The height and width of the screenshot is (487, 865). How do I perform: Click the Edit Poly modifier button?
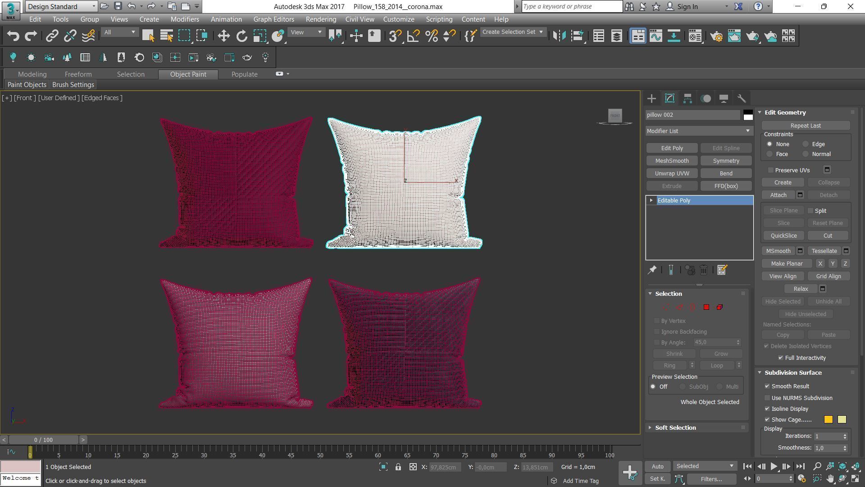(672, 148)
